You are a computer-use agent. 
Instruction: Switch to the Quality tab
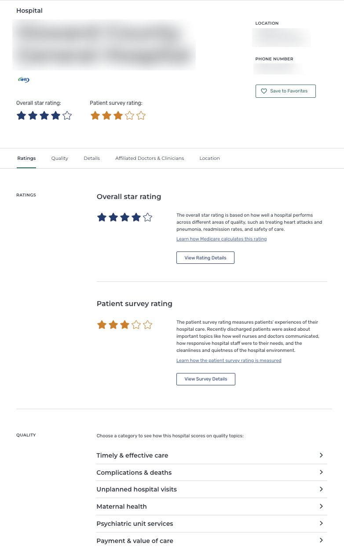tap(59, 158)
